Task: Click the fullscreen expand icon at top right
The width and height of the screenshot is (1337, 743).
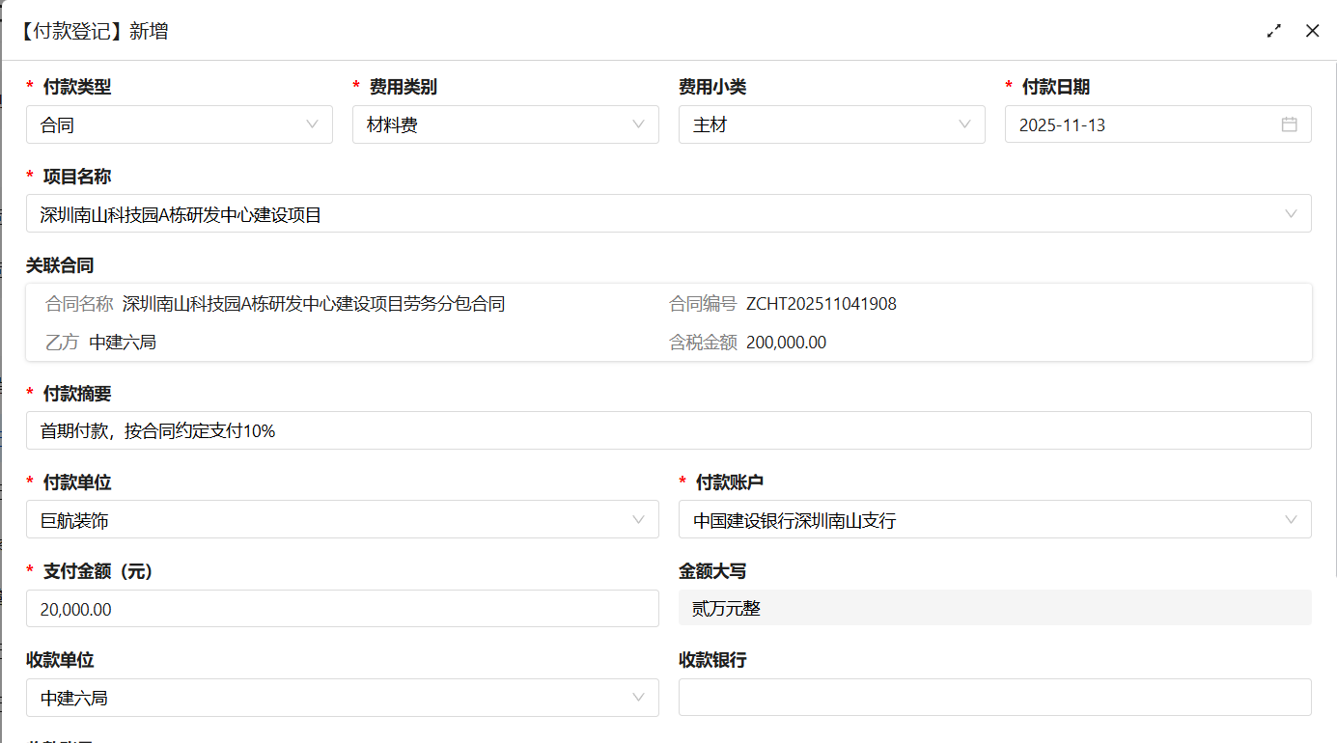Action: tap(1273, 31)
